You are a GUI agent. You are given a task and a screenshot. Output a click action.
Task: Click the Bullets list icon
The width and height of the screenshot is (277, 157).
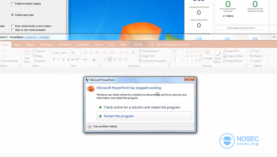click(x=105, y=52)
